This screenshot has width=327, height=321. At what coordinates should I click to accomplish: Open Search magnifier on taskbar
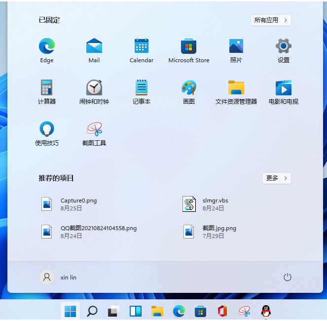pyautogui.click(x=92, y=311)
